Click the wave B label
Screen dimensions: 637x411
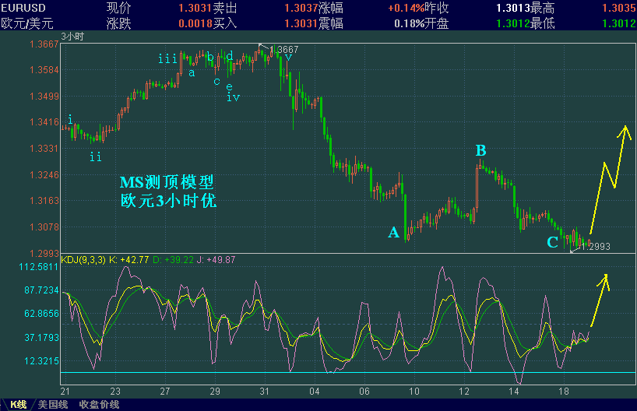(481, 150)
